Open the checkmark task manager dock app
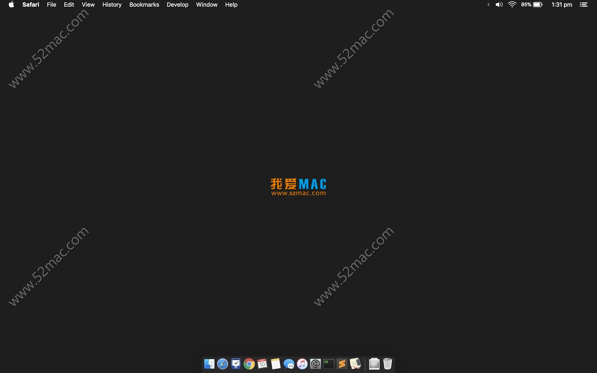The width and height of the screenshot is (597, 373). (x=236, y=364)
